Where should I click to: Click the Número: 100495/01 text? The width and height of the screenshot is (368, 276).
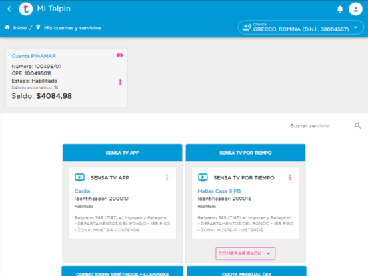tap(37, 67)
